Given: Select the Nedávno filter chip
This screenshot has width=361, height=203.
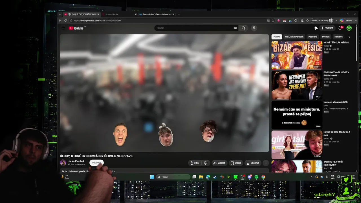Looking at the screenshot, I should (x=339, y=37).
